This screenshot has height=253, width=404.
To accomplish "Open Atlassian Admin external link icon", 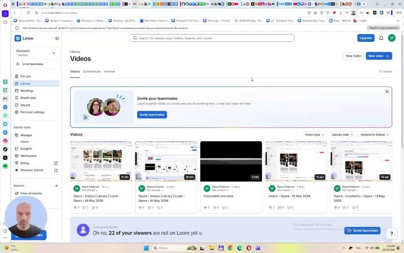I will point(56,171).
